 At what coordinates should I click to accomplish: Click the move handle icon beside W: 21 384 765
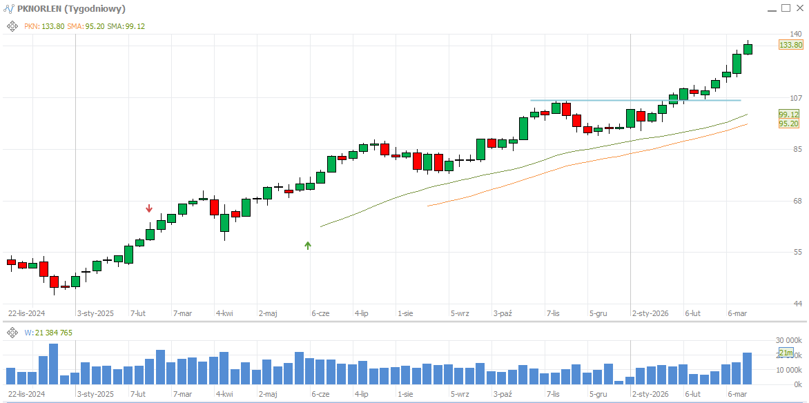click(x=12, y=333)
